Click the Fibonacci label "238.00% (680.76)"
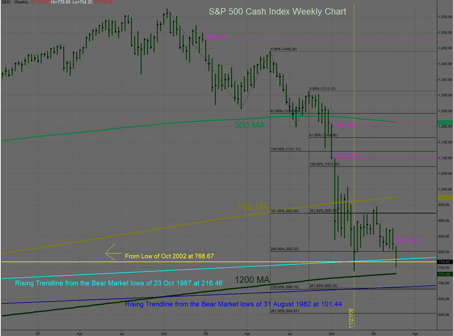This screenshot has width=454, height=336. (x=285, y=287)
